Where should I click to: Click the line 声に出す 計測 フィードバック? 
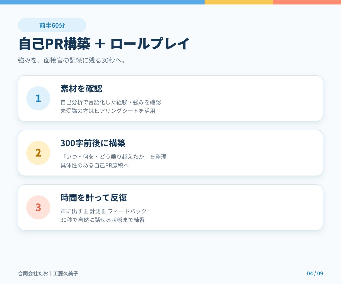(x=103, y=211)
